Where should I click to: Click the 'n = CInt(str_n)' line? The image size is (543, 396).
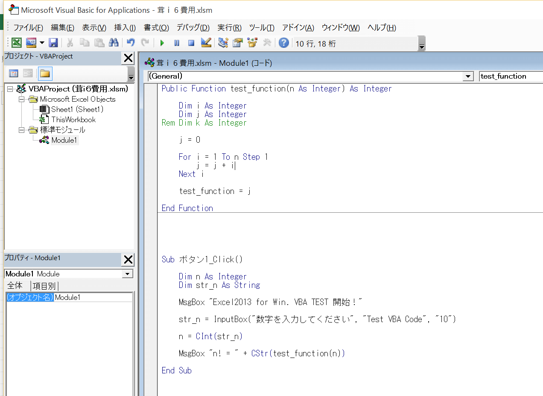[x=210, y=336]
